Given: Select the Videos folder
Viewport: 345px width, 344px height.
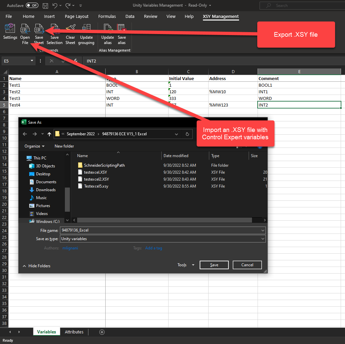Looking at the screenshot, I should click(42, 213).
